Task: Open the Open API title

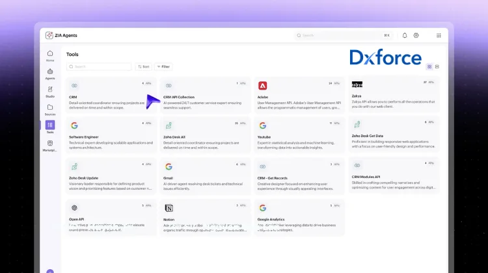Action: 77,219
